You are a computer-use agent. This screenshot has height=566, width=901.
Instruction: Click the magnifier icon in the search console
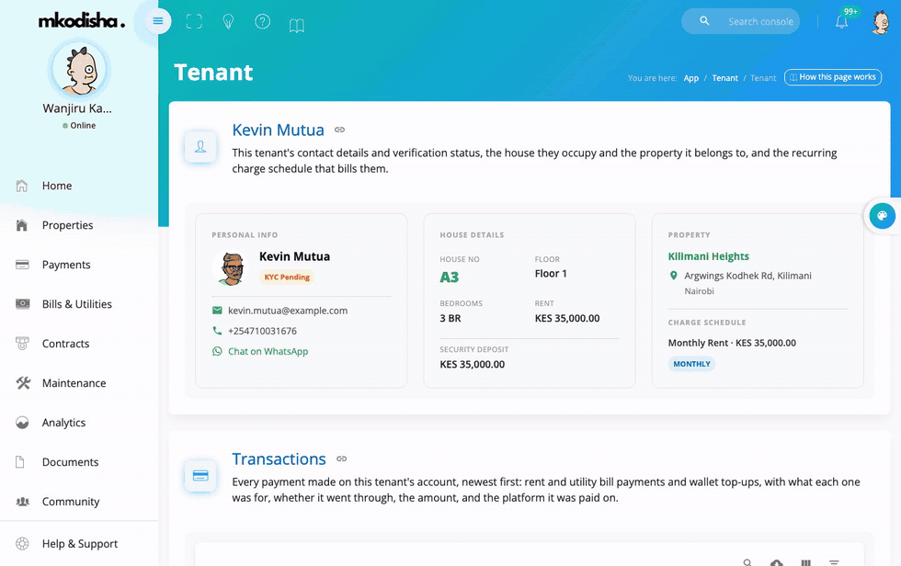(704, 20)
